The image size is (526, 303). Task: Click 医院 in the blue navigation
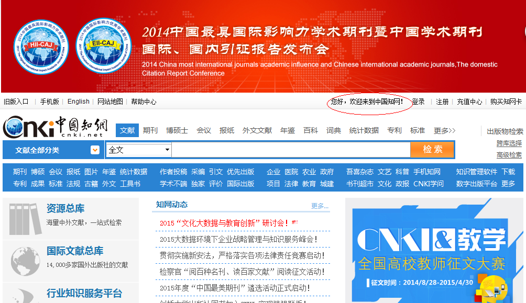coord(291,172)
